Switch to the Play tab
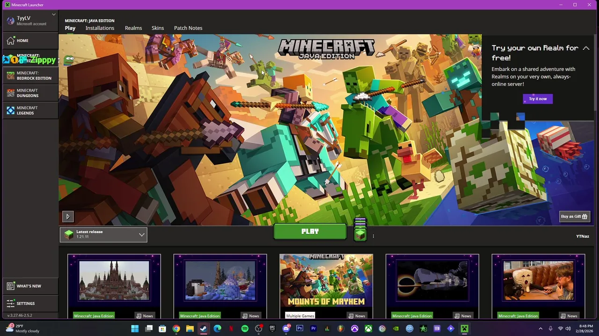 70,28
